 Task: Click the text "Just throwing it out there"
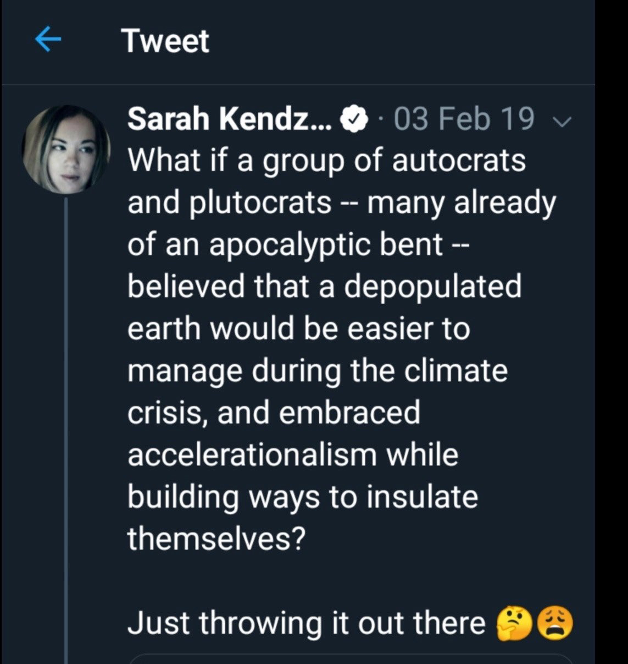point(307,623)
